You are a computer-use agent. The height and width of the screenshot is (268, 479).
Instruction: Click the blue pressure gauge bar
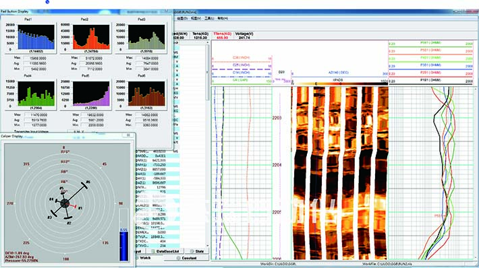(123, 246)
